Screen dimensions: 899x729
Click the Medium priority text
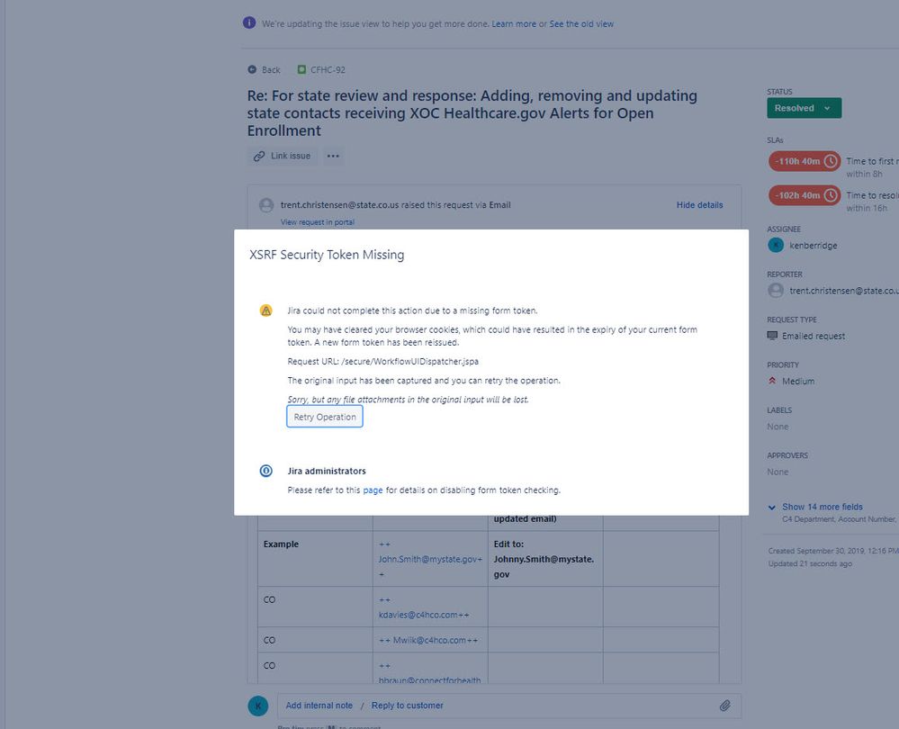(798, 382)
